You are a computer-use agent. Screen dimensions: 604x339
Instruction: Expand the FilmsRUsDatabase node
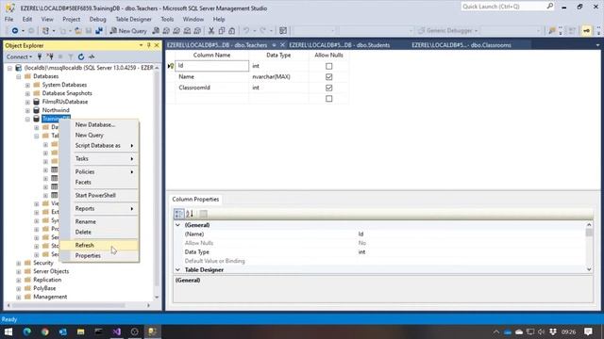[x=27, y=102]
